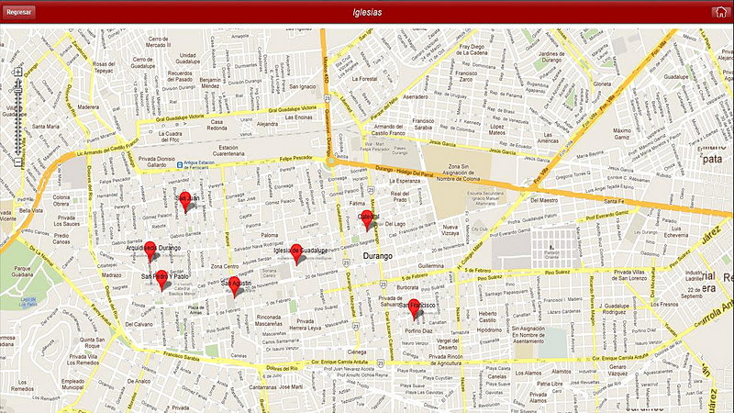This screenshot has width=734, height=413.
Task: Click the Heberto Castillo label
Action: pos(487,317)
